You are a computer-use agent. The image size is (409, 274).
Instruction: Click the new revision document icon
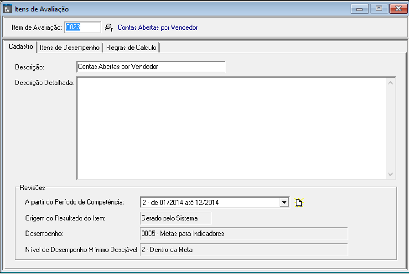pos(299,203)
